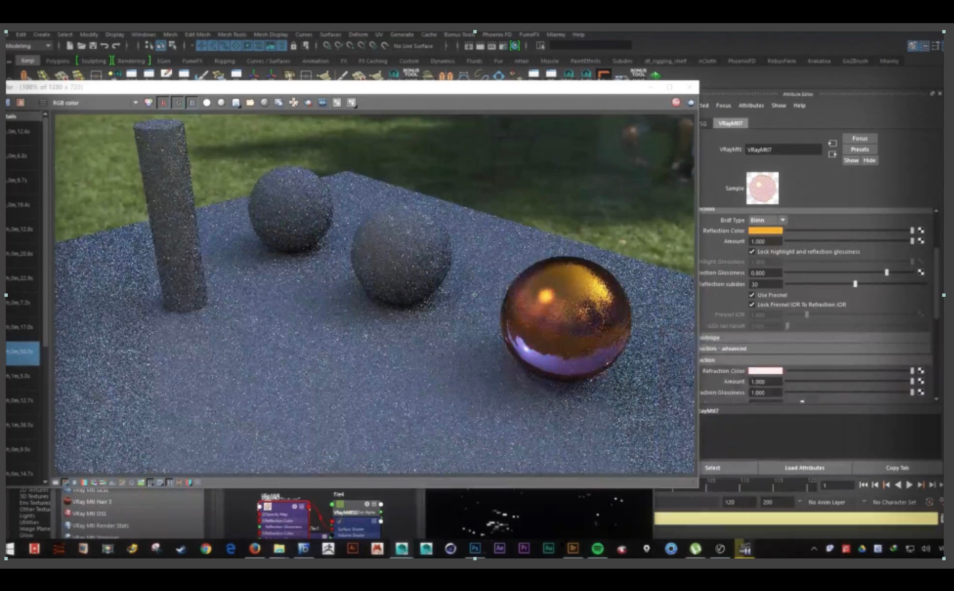Save scene using disk icon in status line
The image size is (954, 591).
click(93, 46)
